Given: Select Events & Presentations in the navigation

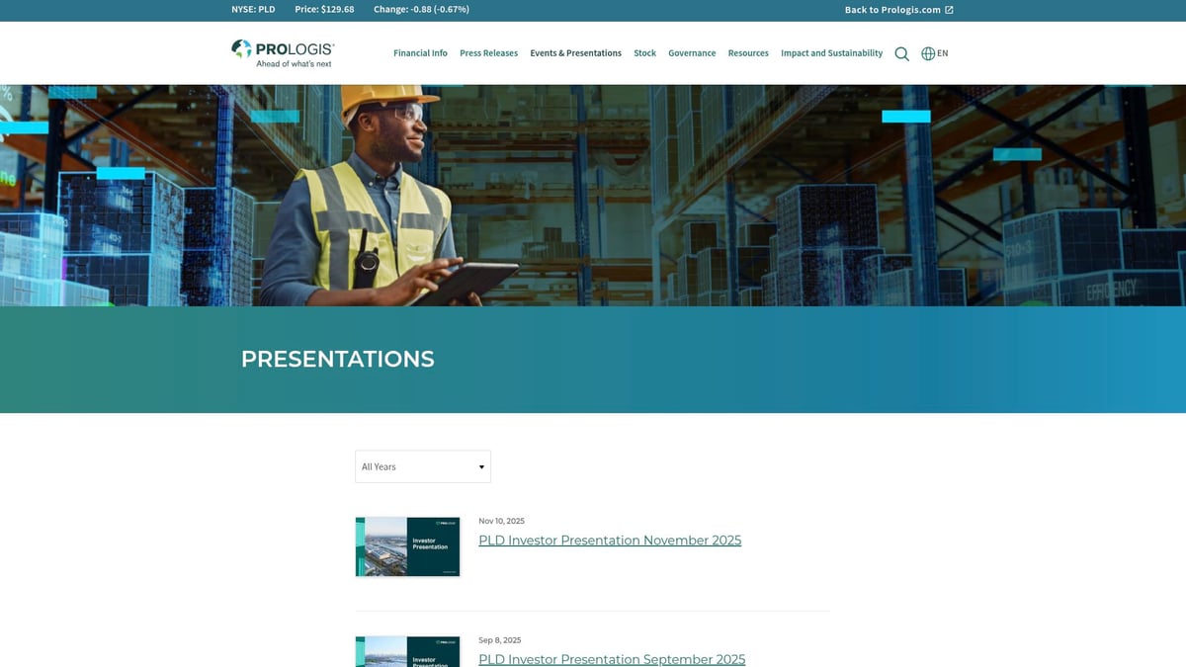Looking at the screenshot, I should coord(575,53).
